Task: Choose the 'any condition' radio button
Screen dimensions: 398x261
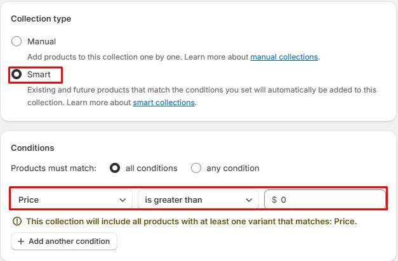Action: pos(196,169)
